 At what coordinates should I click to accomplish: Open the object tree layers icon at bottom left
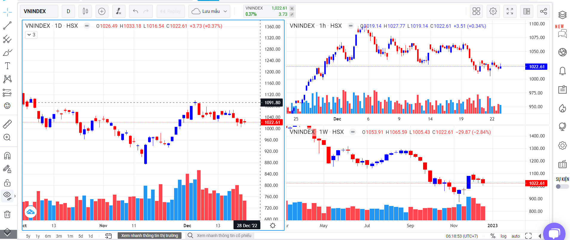(7, 232)
